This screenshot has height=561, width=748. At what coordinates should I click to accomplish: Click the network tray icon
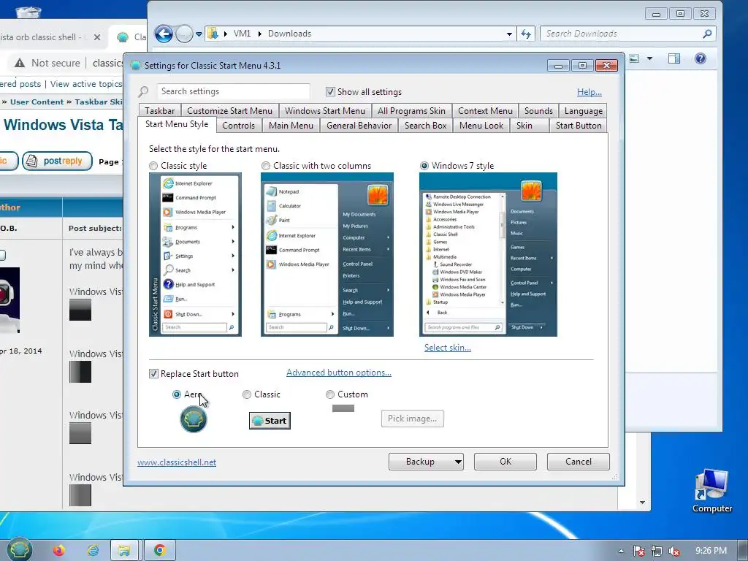click(657, 551)
